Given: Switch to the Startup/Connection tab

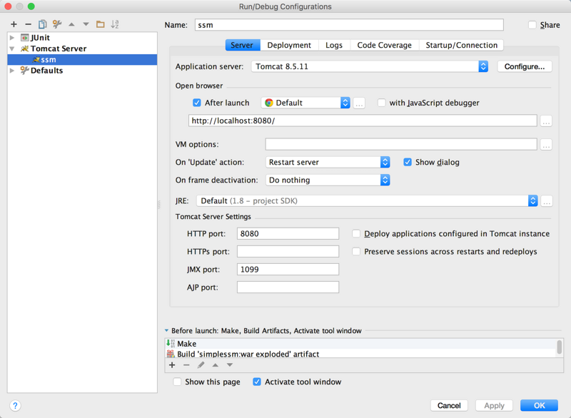Looking at the screenshot, I should (x=461, y=45).
